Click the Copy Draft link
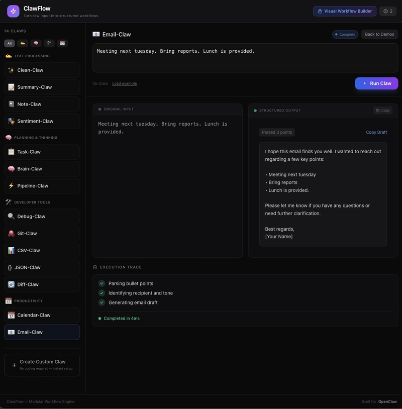 [376, 132]
